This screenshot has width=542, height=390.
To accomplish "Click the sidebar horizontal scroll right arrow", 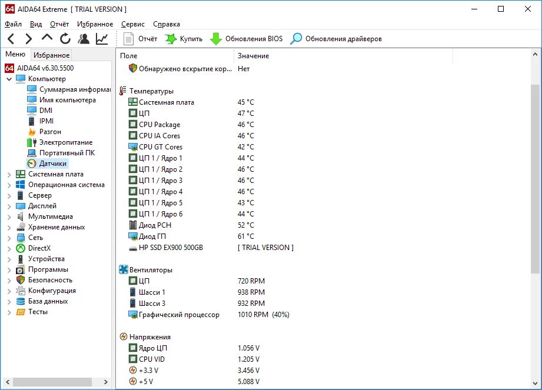I will click(x=106, y=382).
